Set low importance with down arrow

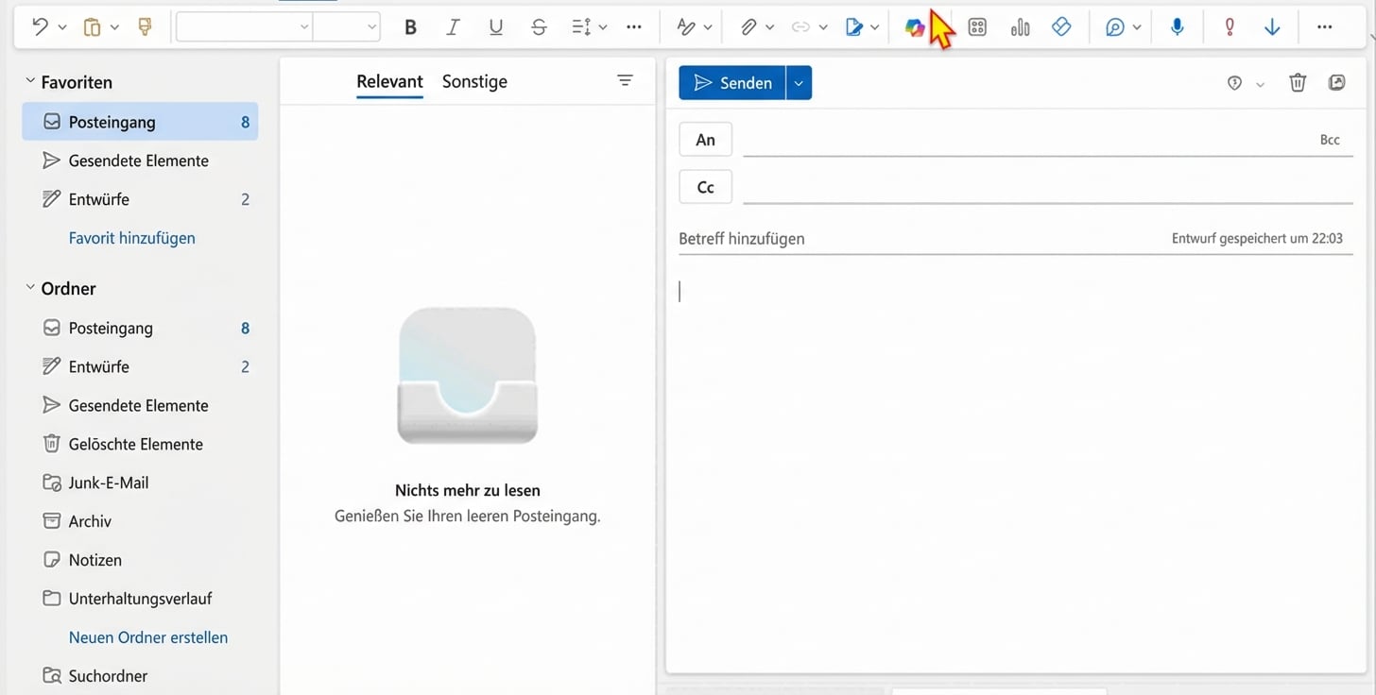point(1272,27)
